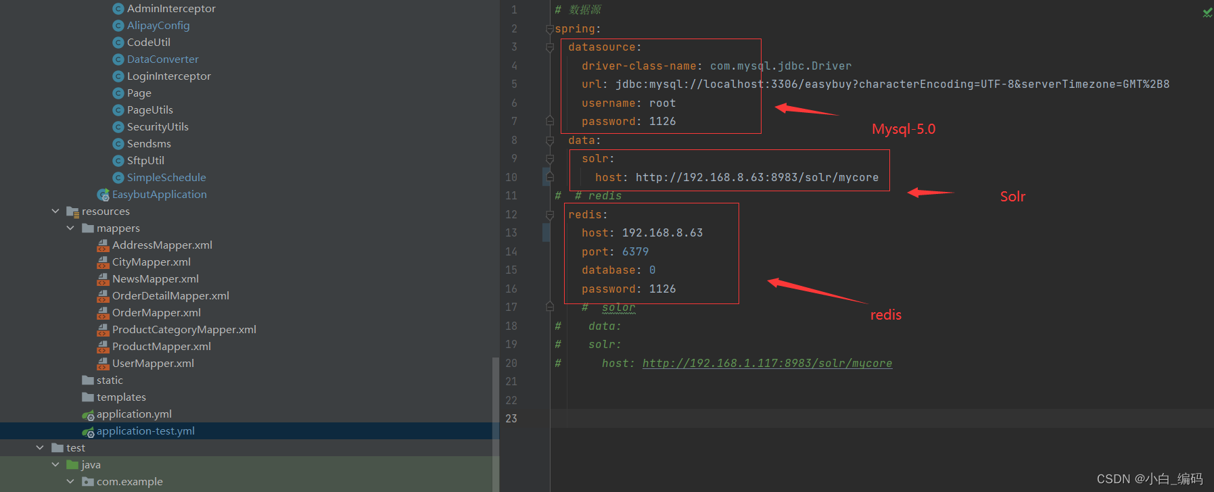Viewport: 1214px width, 492px height.
Task: Click the ProductCategoryMapper.xml file icon
Action: [103, 330]
